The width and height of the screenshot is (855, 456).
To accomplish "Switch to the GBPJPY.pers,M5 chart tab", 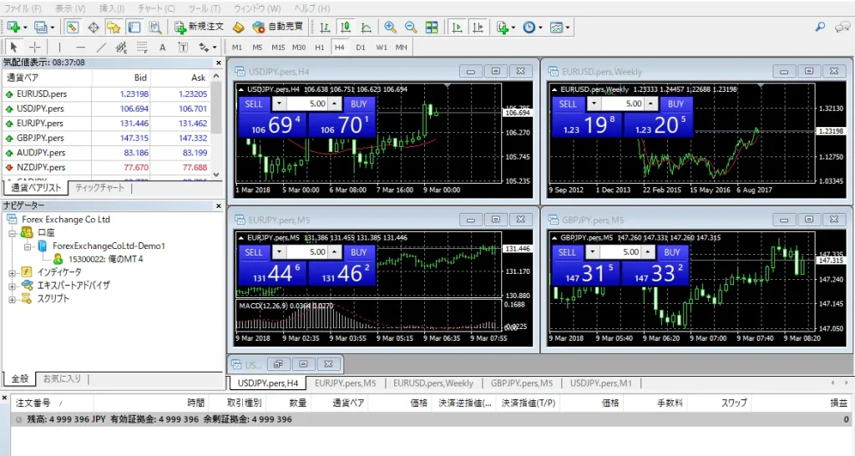I will pyautogui.click(x=522, y=383).
